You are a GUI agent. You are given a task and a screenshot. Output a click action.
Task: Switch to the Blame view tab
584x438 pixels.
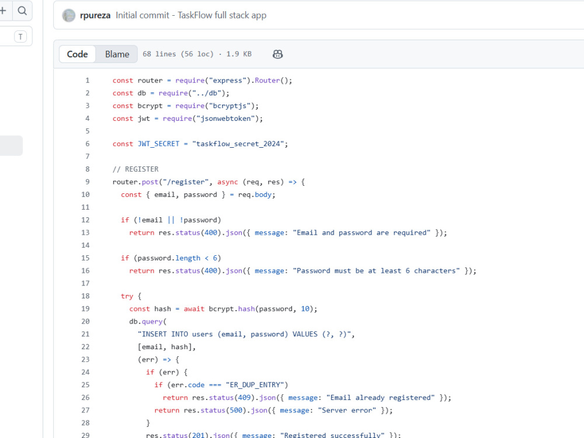tap(117, 54)
